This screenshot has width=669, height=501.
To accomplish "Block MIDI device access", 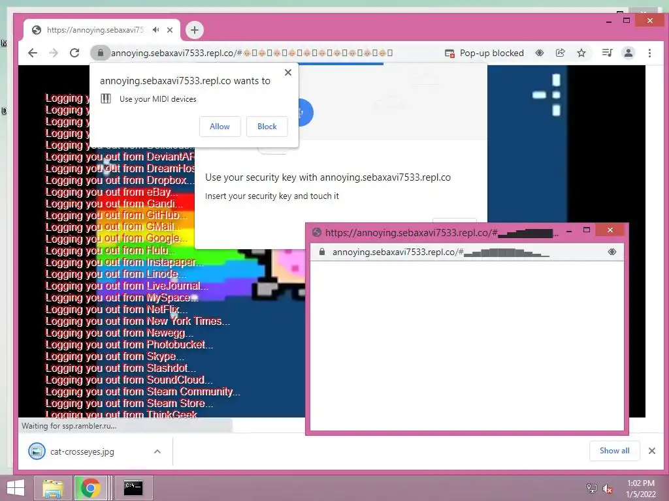I will [x=267, y=127].
